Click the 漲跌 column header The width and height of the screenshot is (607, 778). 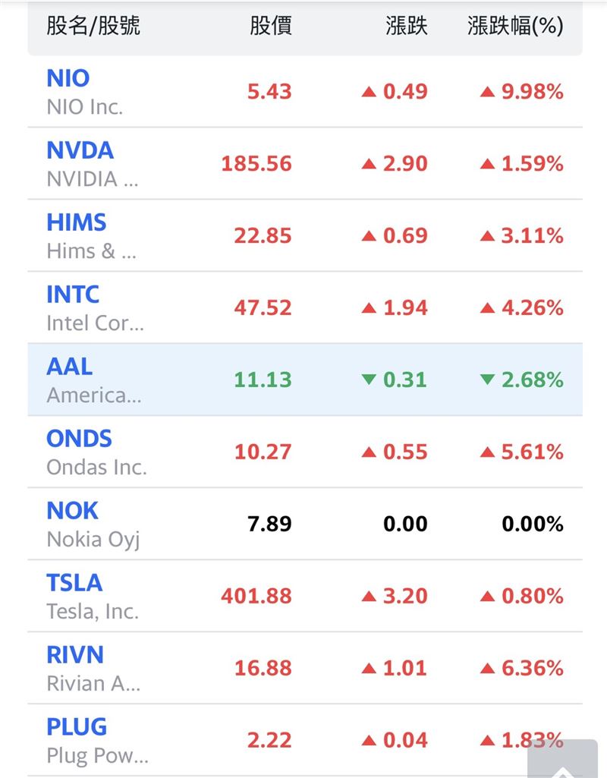(406, 27)
